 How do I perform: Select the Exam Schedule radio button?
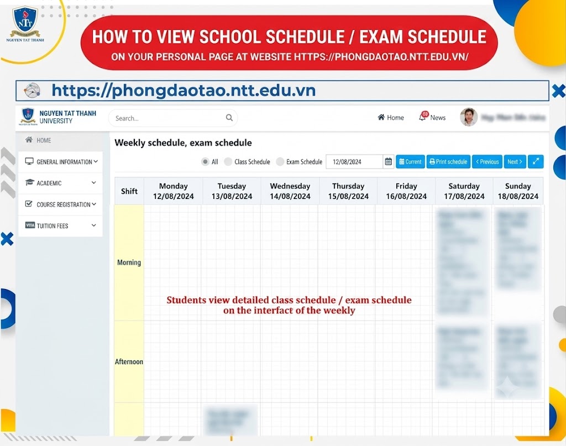tap(280, 162)
